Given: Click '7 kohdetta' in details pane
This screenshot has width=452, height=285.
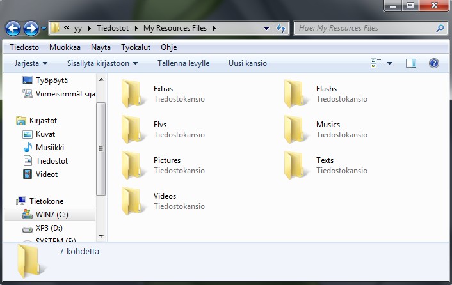Looking at the screenshot, I should pyautogui.click(x=79, y=251).
